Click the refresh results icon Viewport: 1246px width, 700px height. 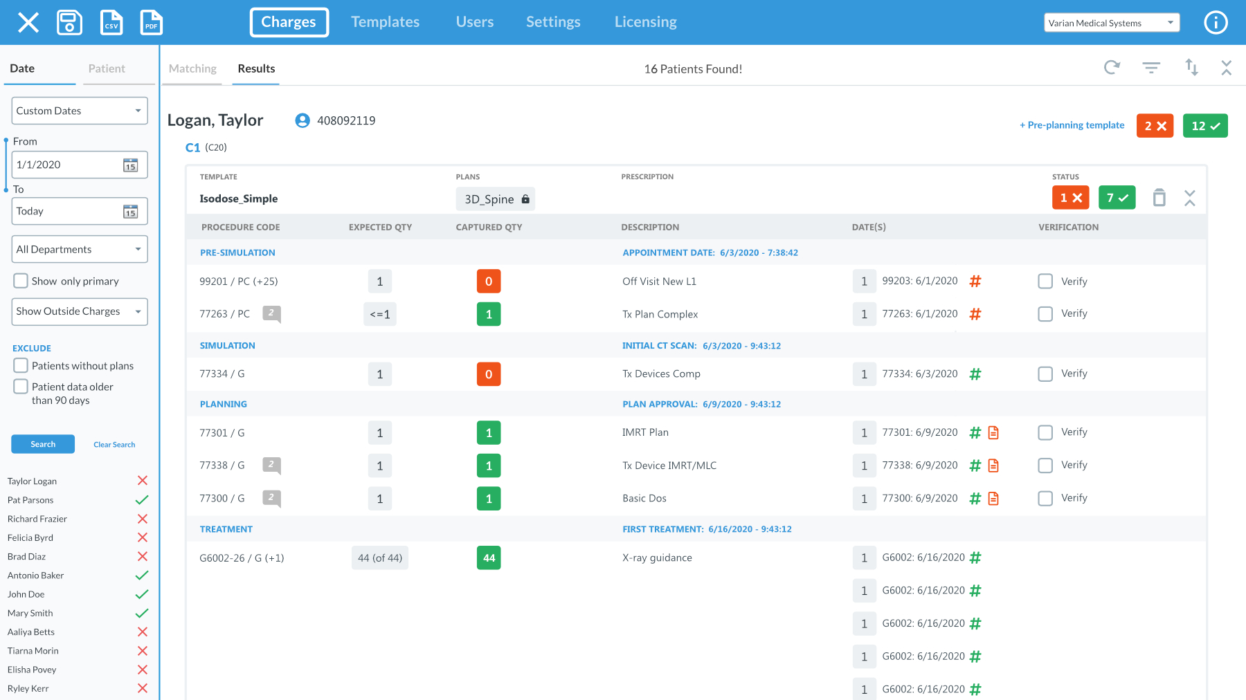pyautogui.click(x=1112, y=67)
